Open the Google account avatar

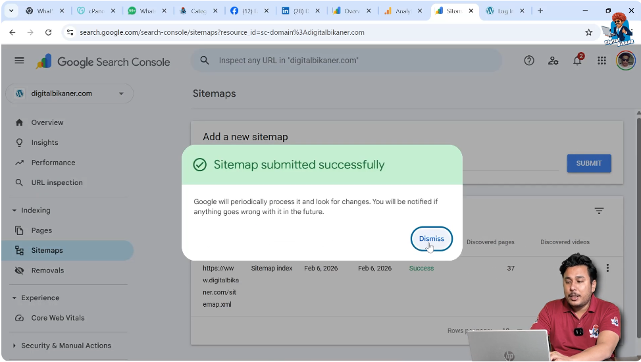[x=625, y=61]
